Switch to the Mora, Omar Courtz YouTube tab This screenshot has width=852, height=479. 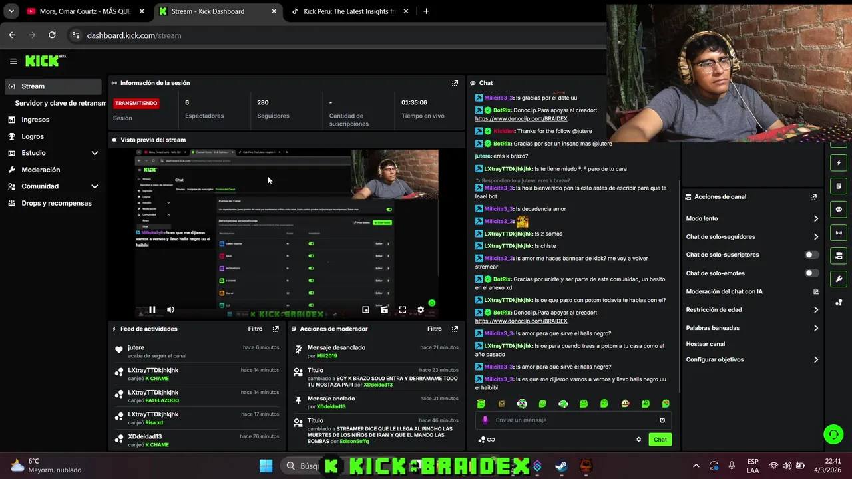(x=85, y=11)
